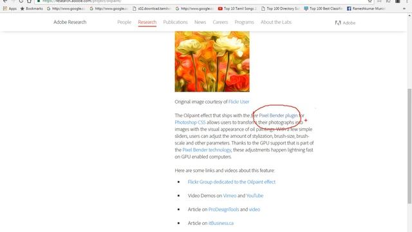Open the Publications nav item
This screenshot has width=412, height=232.
click(176, 22)
